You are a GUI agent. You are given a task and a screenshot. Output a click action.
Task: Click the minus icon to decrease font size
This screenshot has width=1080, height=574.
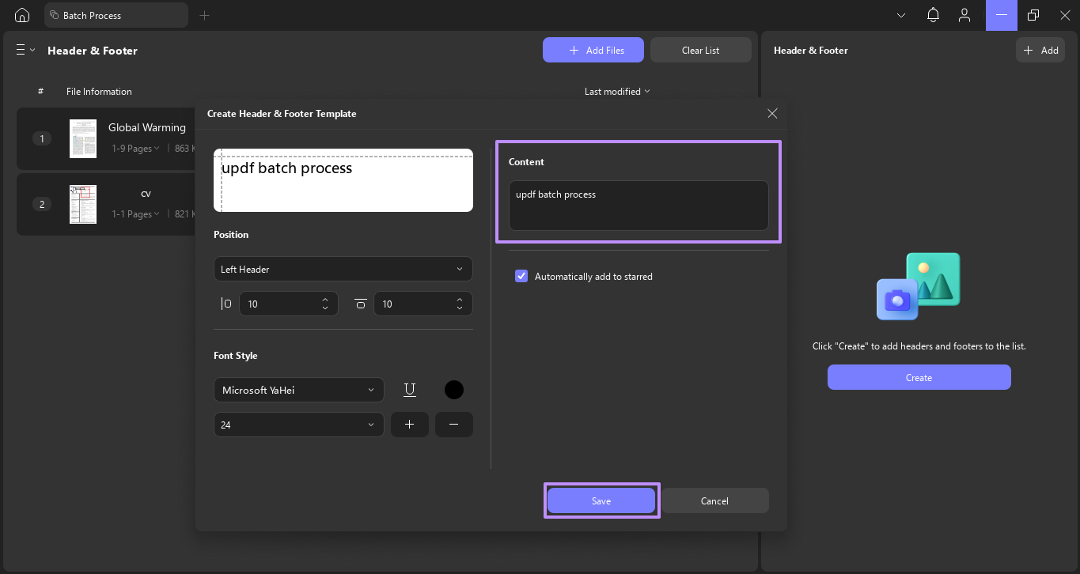click(x=453, y=425)
